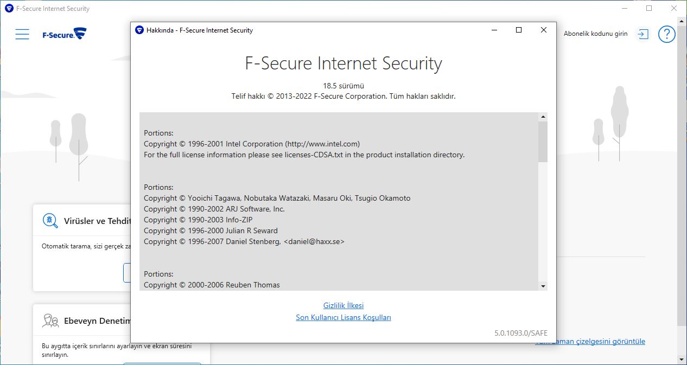This screenshot has width=687, height=365.
Task: Click main window scrollbar down arrow
Action: coord(682,360)
